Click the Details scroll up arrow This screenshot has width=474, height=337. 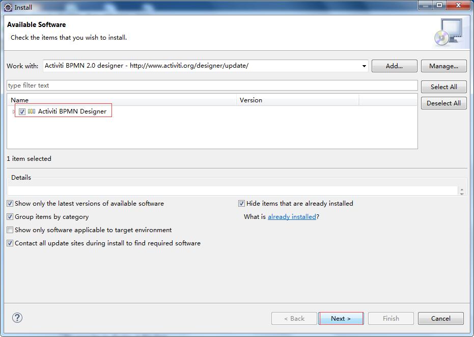[x=462, y=189]
